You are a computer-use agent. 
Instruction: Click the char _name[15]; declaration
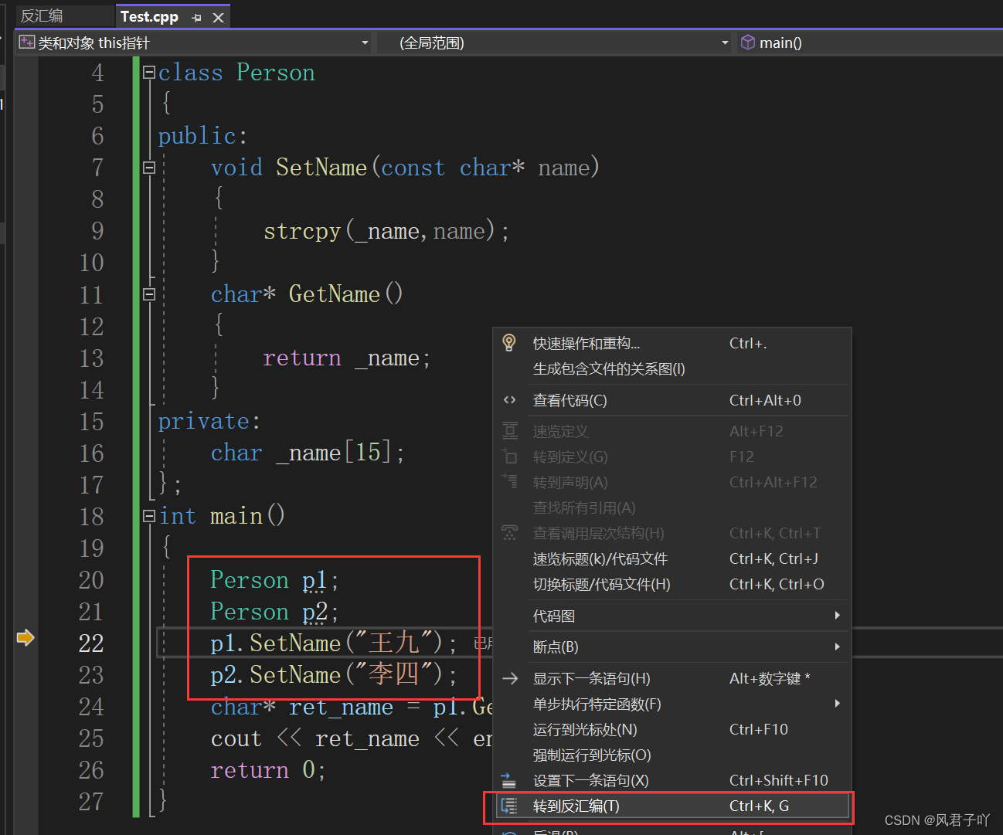point(308,453)
